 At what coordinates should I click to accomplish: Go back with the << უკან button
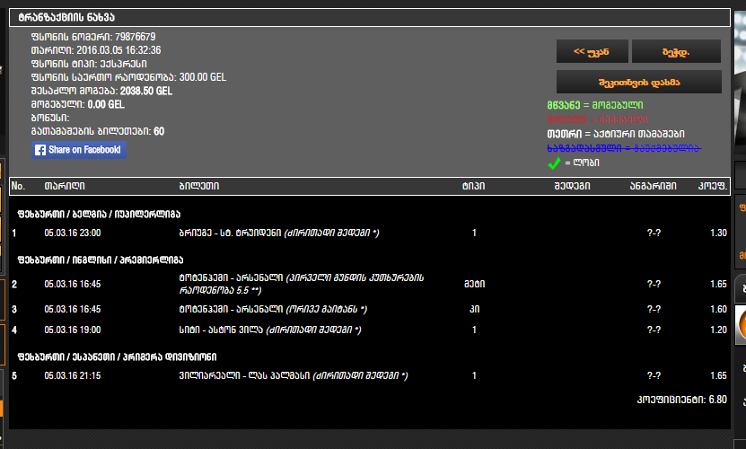pyautogui.click(x=592, y=51)
